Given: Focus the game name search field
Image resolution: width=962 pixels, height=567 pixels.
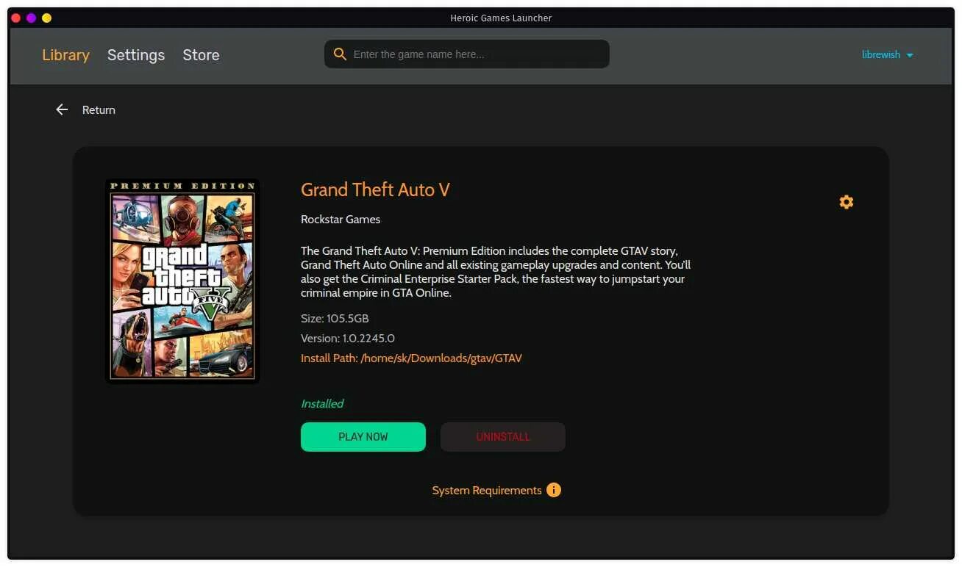Looking at the screenshot, I should pos(467,54).
